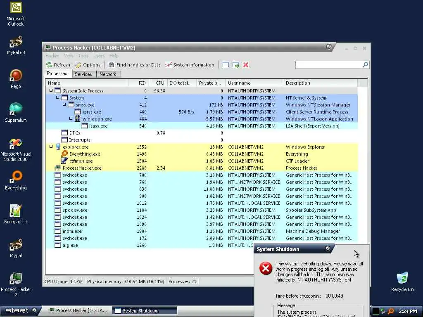Screen dimensions: 423x317
Task: Select the spoolsv.exe process row
Action: (202, 210)
